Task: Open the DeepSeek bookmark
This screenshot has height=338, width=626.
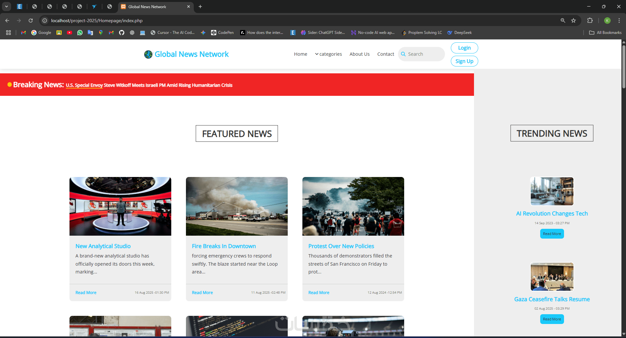Action: pyautogui.click(x=460, y=33)
